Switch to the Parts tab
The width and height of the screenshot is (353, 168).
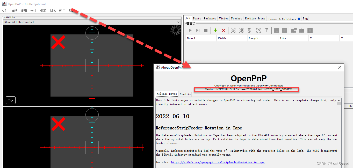click(197, 18)
